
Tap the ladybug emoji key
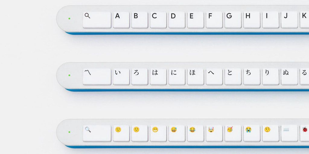point(304,133)
